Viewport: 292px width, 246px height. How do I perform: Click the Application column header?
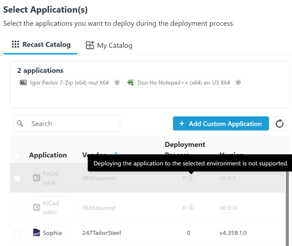48,155
